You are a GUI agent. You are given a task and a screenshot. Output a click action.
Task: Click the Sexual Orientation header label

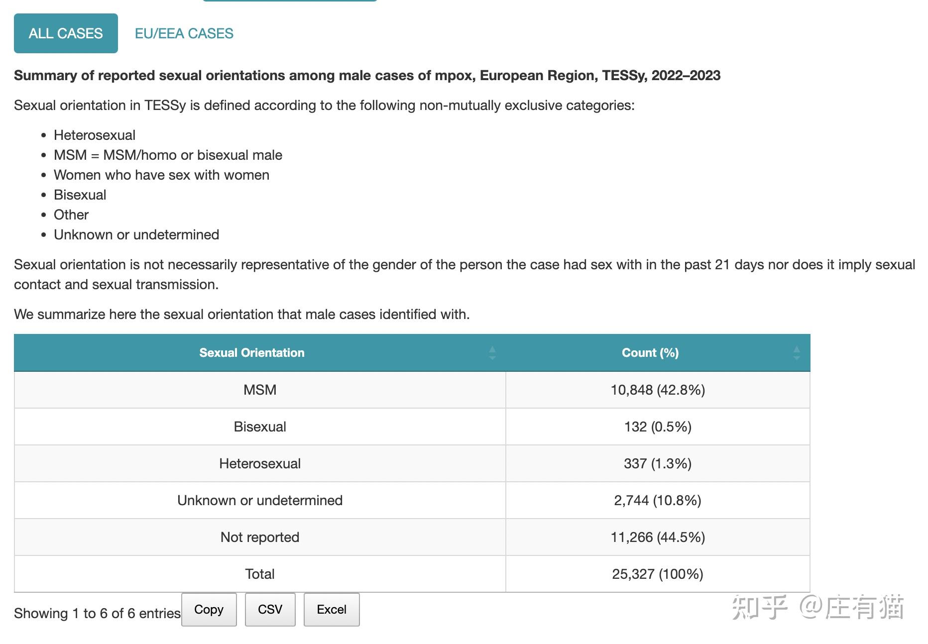(x=251, y=353)
